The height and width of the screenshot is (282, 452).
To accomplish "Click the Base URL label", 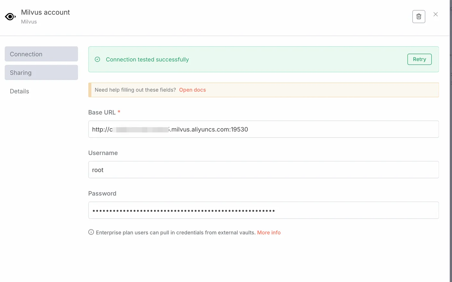I will tap(102, 112).
